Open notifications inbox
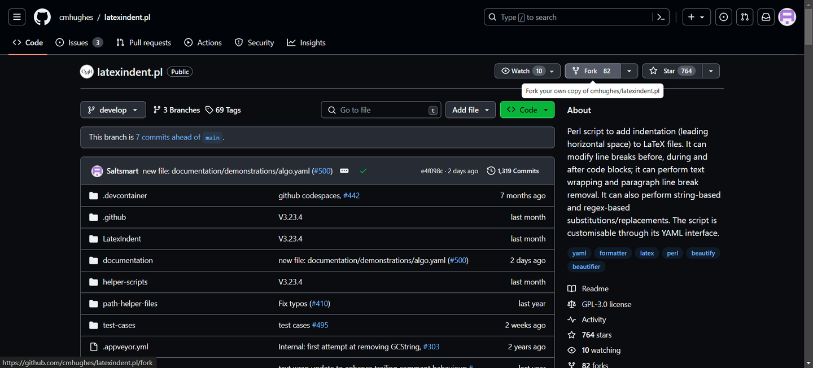This screenshot has width=813, height=368. click(x=766, y=17)
